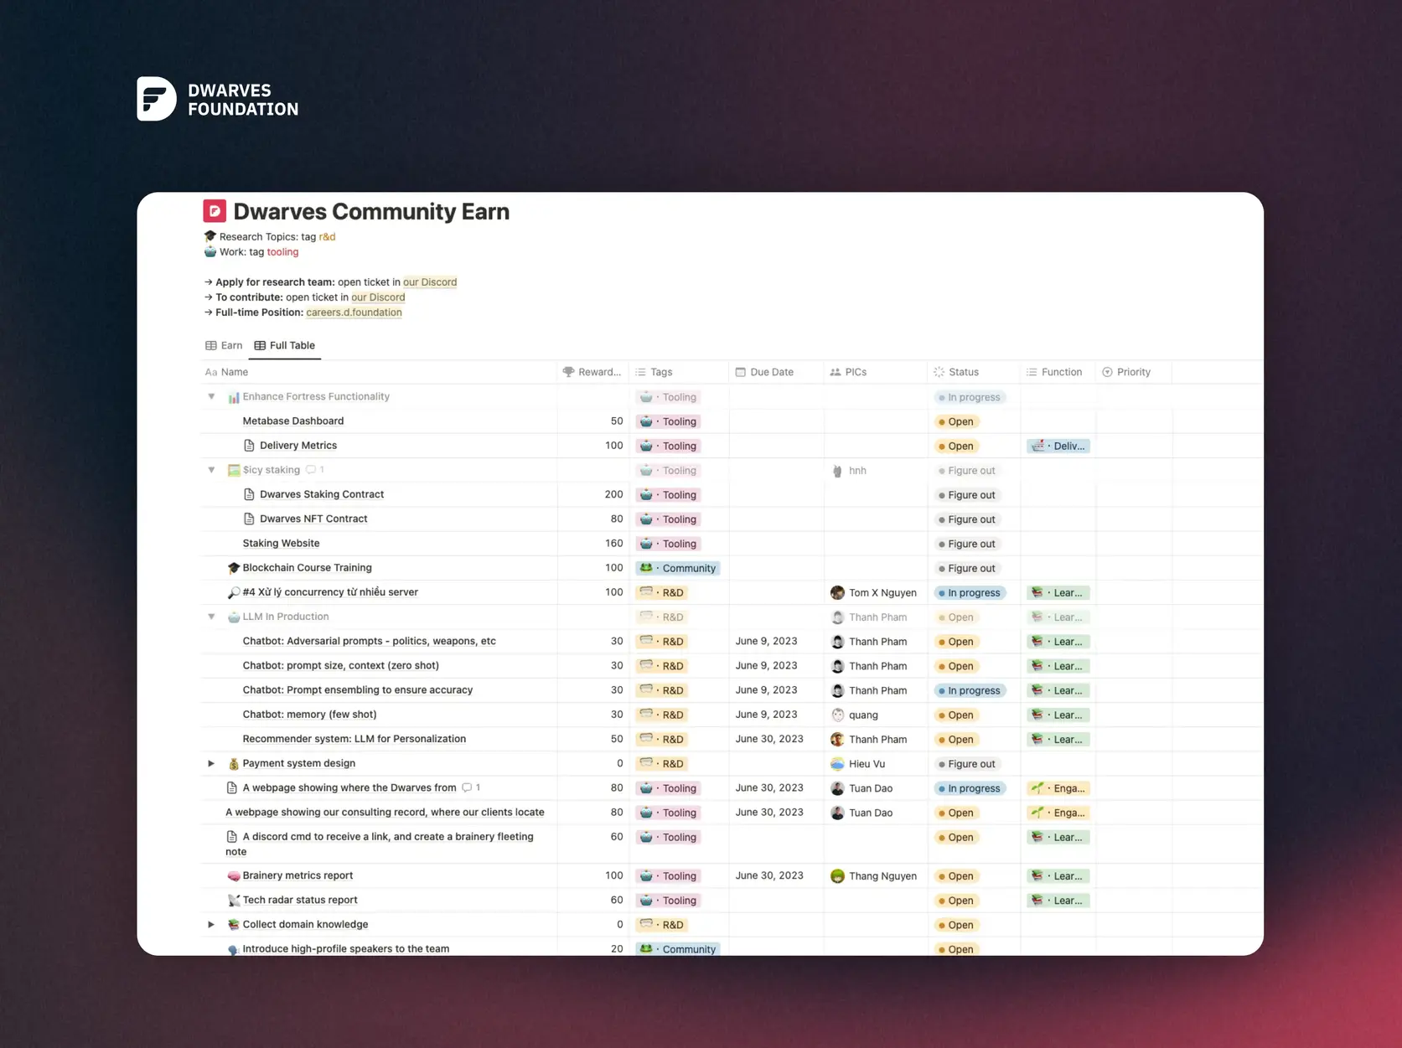Click the magnifier icon of #4 Xử lý concurrency
Image resolution: width=1402 pixels, height=1048 pixels.
coord(234,592)
